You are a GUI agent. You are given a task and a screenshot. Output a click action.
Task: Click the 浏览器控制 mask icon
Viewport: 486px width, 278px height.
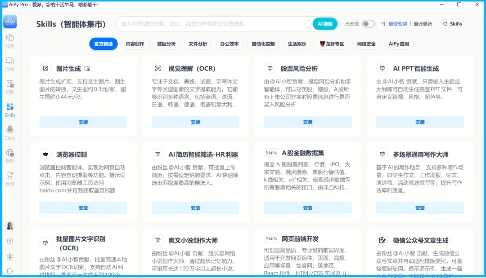(45, 154)
